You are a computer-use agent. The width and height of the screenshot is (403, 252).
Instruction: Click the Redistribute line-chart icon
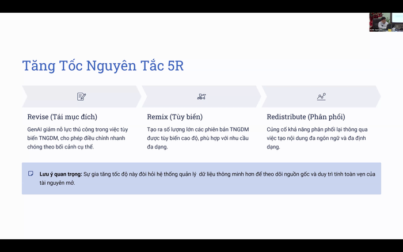tap(321, 97)
